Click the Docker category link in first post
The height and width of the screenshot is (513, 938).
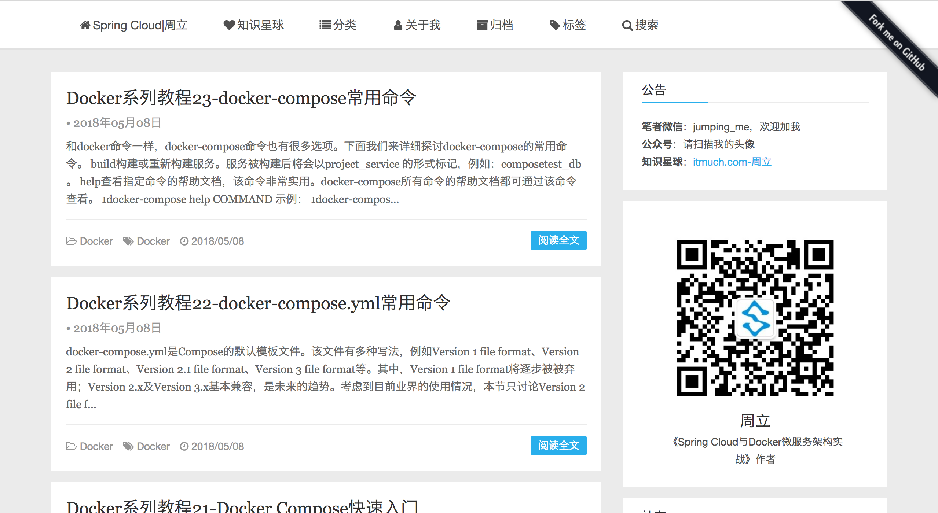(96, 241)
